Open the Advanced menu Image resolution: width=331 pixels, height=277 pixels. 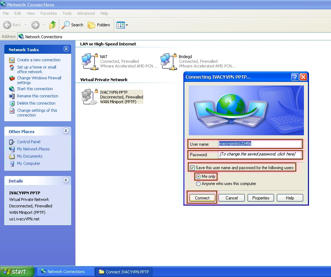pos(86,13)
